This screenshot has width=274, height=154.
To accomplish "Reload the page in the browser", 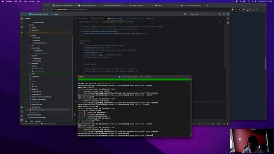I will pyautogui.click(x=51, y=9).
